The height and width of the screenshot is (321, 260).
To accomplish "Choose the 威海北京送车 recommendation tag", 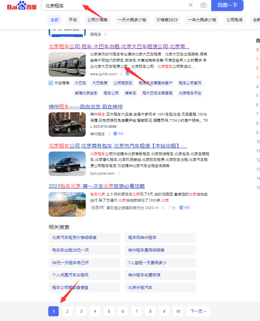I will (86, 93).
